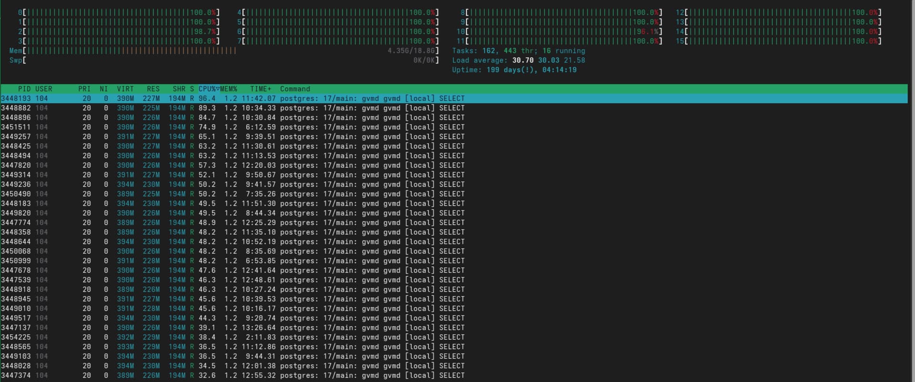Select process row PID 3448945
915x382 pixels.
(x=454, y=299)
